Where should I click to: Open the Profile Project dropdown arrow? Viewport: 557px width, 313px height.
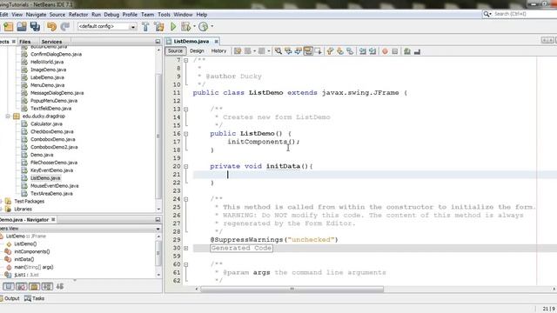coord(212,27)
